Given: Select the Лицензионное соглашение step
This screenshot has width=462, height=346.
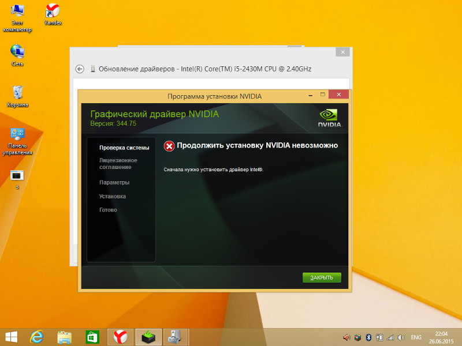Looking at the screenshot, I should tap(118, 164).
